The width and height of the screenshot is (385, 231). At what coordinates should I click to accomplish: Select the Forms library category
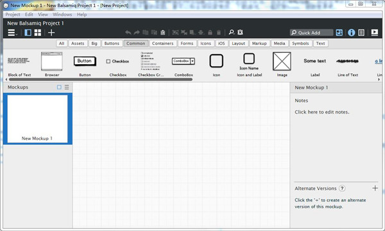[x=187, y=44]
